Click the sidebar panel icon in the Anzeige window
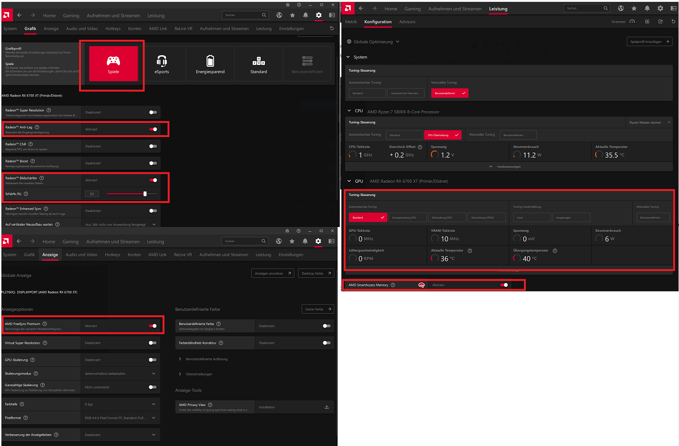Viewport: 679px width, 446px height. click(x=331, y=241)
